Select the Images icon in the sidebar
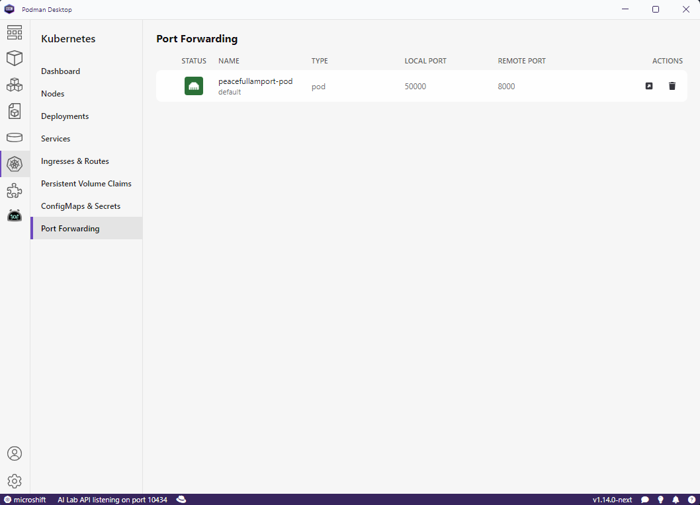 tap(15, 111)
